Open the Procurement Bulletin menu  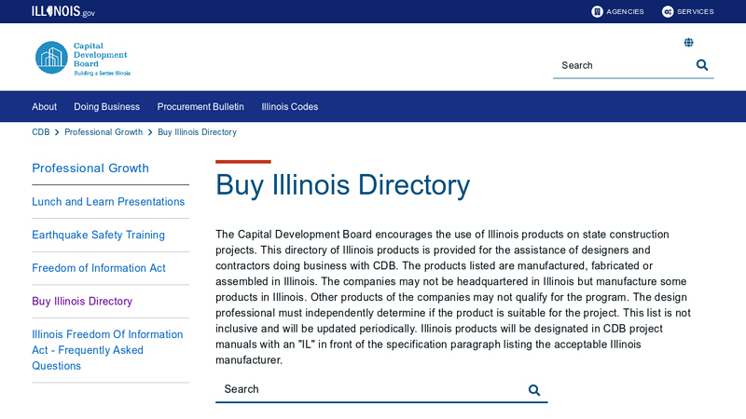tap(200, 107)
